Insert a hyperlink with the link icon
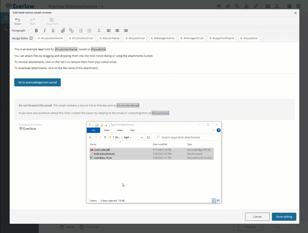 (71, 30)
